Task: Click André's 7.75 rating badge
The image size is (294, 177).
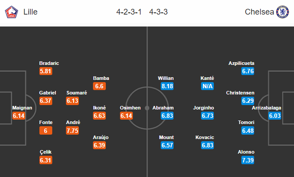Action: pyautogui.click(x=72, y=131)
